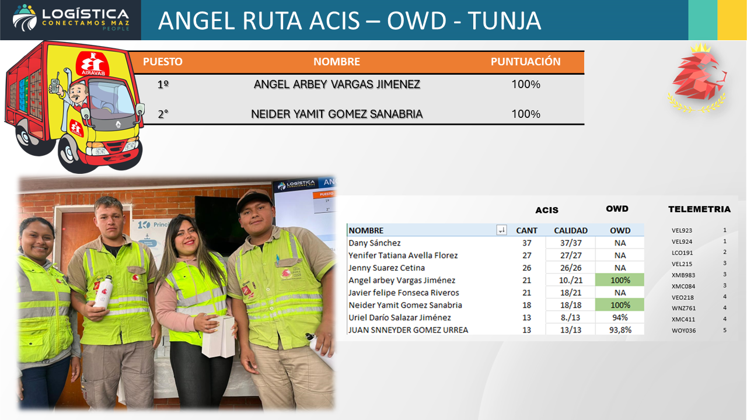This screenshot has height=420, width=747.
Task: Select the PUNTUACIÓN column header
Action: (525, 62)
